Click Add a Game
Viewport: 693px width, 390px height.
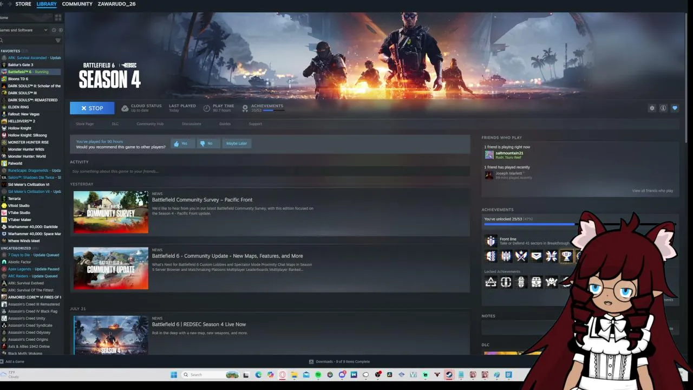tap(12, 362)
